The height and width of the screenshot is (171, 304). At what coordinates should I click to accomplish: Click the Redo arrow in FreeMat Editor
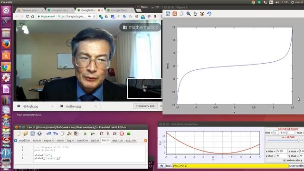[x=56, y=133]
